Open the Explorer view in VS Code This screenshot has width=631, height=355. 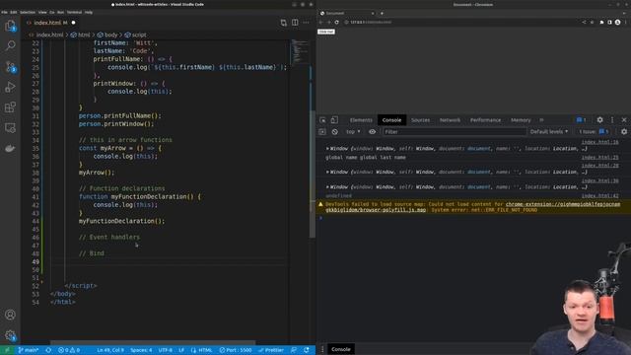point(10,27)
